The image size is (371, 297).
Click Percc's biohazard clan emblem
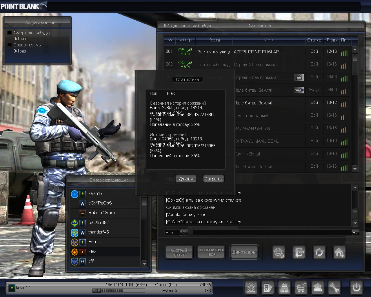tap(74, 242)
